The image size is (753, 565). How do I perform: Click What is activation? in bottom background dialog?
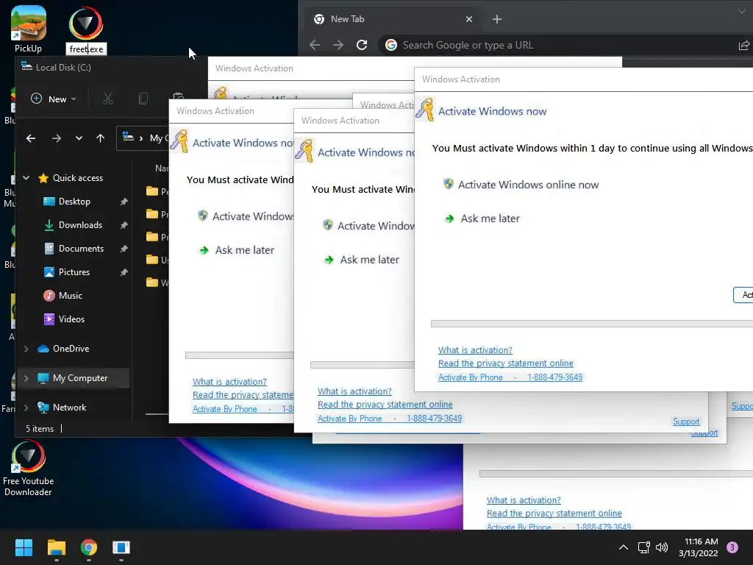(524, 500)
